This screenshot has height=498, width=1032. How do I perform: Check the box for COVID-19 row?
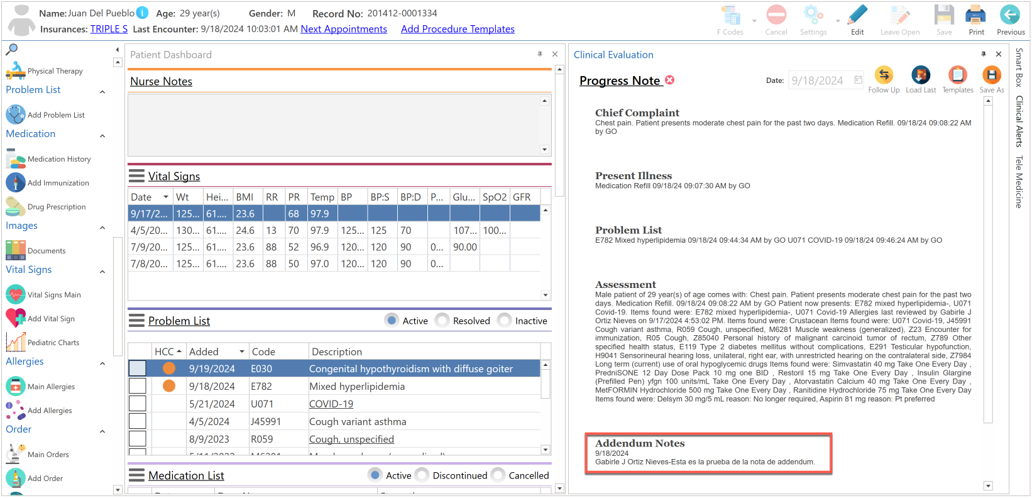tap(137, 404)
